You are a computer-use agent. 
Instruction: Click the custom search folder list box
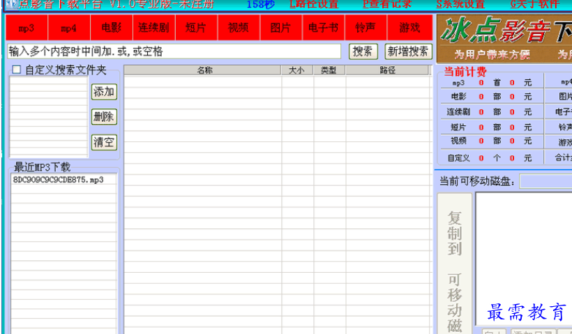49,117
